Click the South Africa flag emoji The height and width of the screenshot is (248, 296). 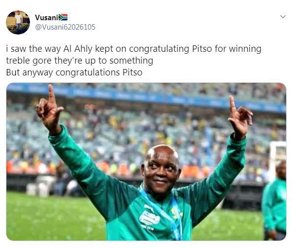pos(63,17)
